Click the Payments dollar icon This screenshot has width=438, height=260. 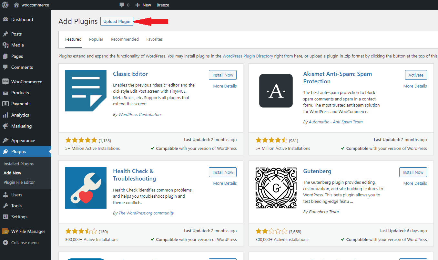pyautogui.click(x=5, y=104)
